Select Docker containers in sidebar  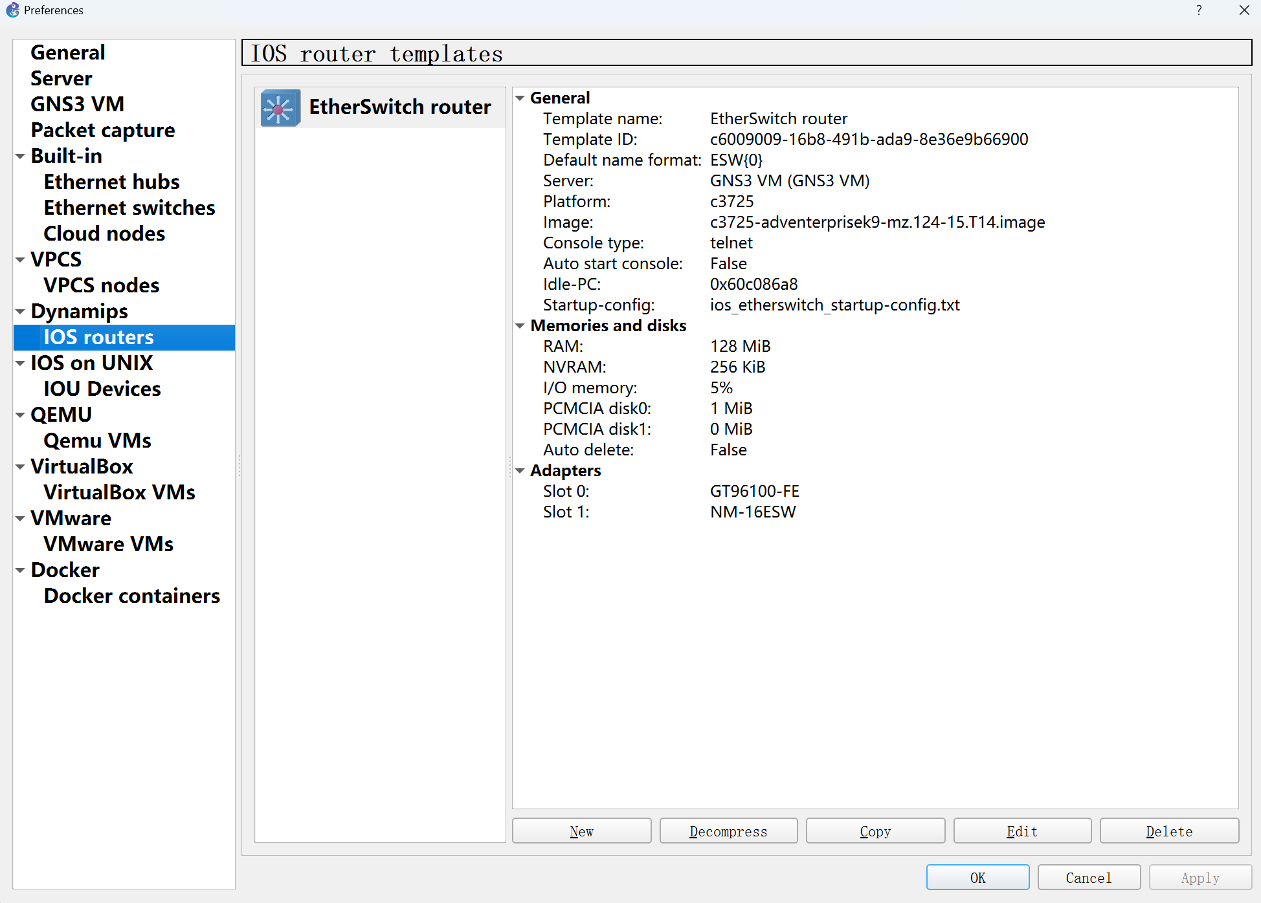click(131, 596)
